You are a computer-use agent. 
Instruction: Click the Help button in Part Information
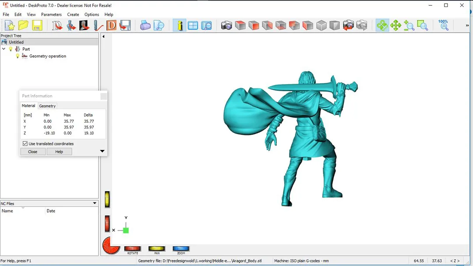click(x=59, y=152)
